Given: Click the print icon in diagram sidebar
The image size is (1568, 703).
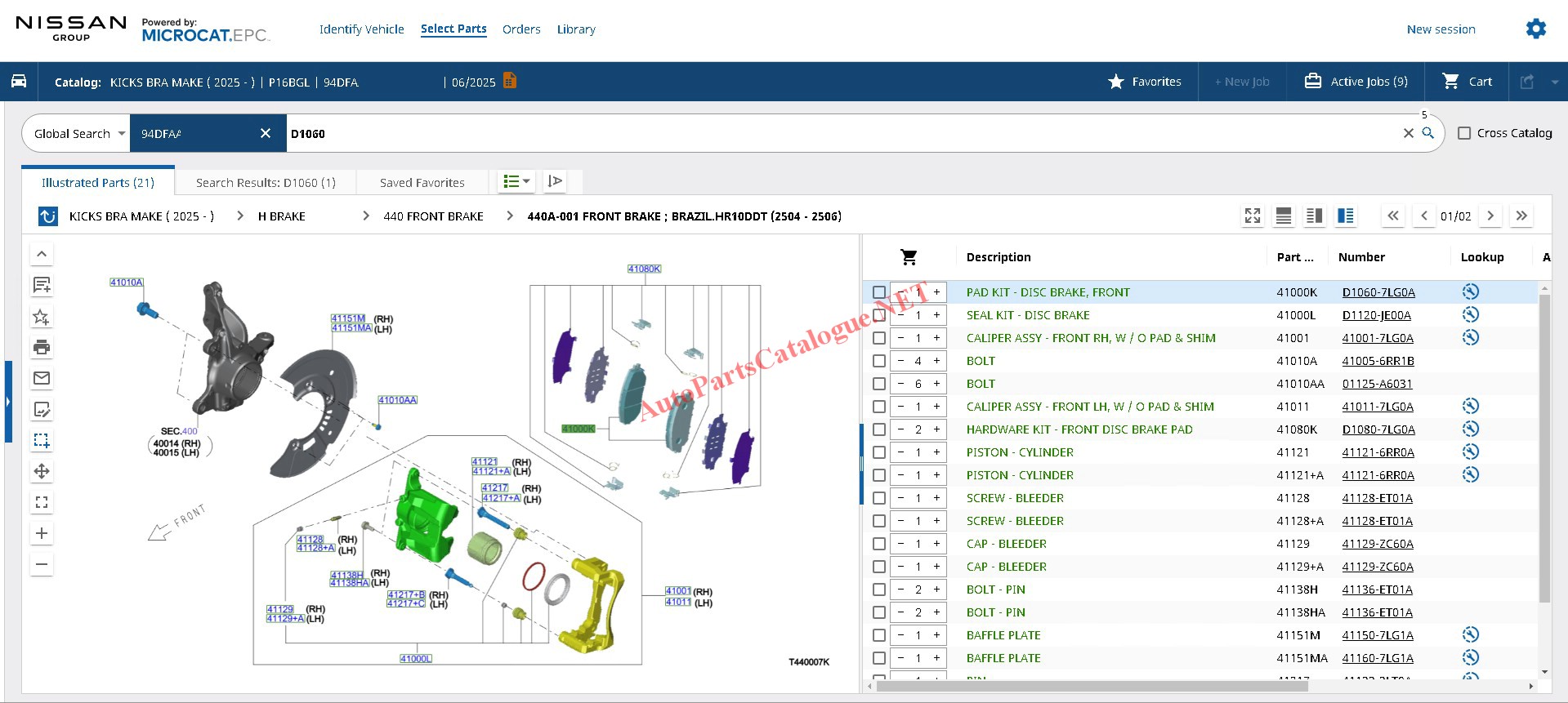Looking at the screenshot, I should (x=42, y=347).
